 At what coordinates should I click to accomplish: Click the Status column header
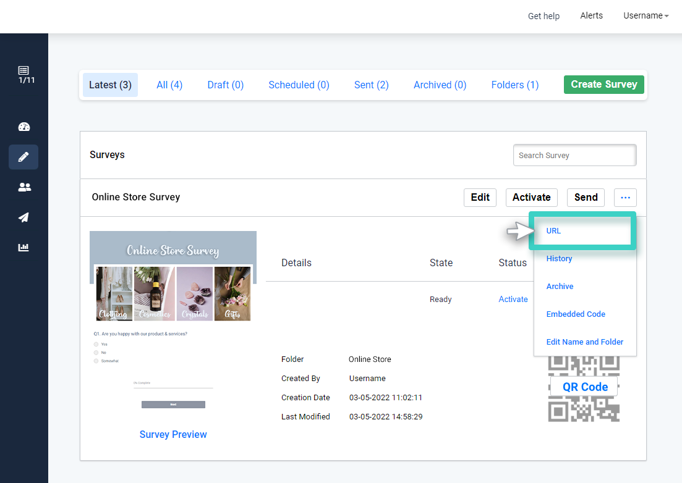(x=513, y=262)
